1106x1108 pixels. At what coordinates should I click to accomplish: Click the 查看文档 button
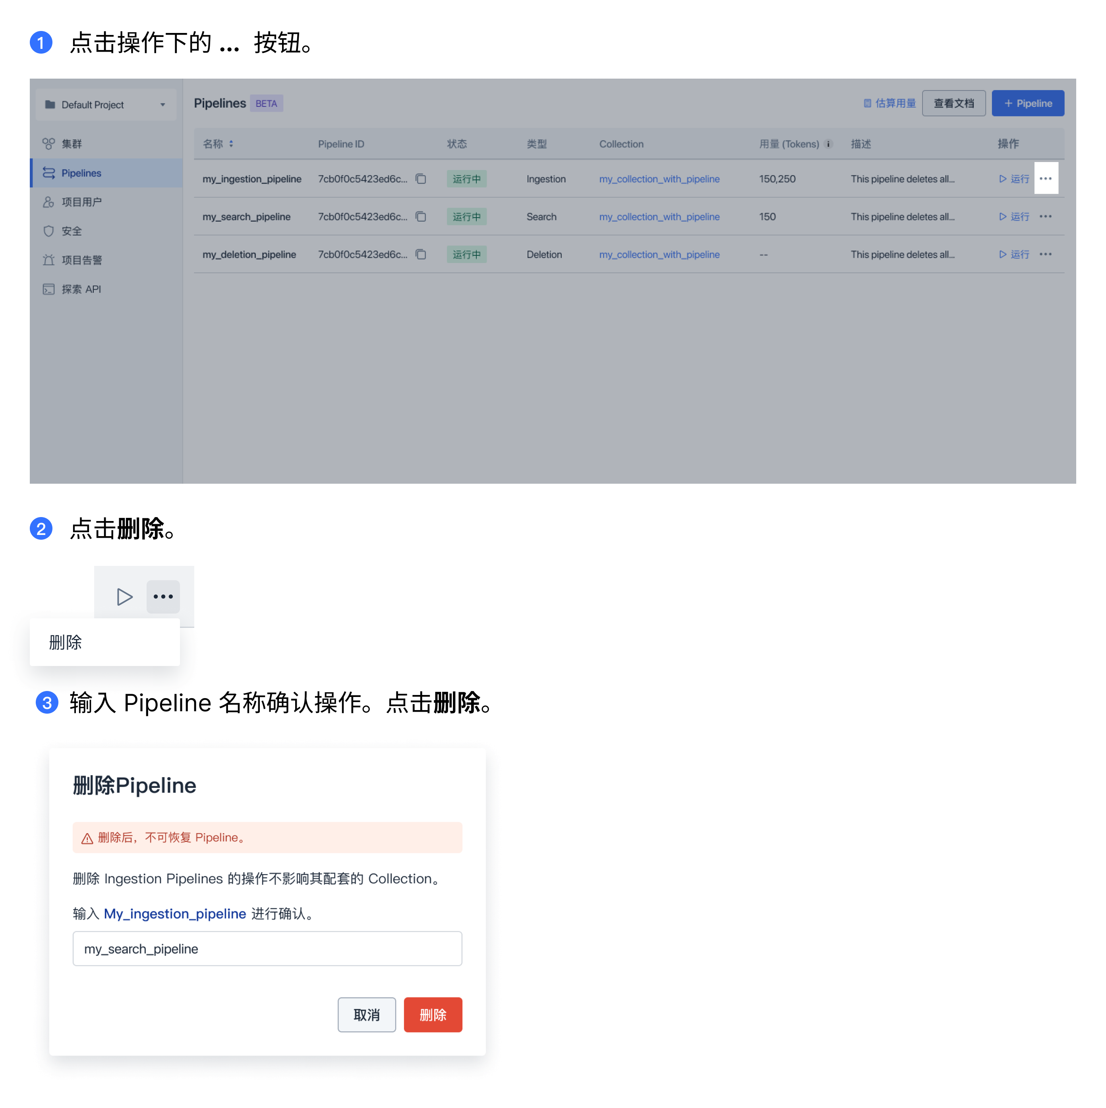point(953,103)
